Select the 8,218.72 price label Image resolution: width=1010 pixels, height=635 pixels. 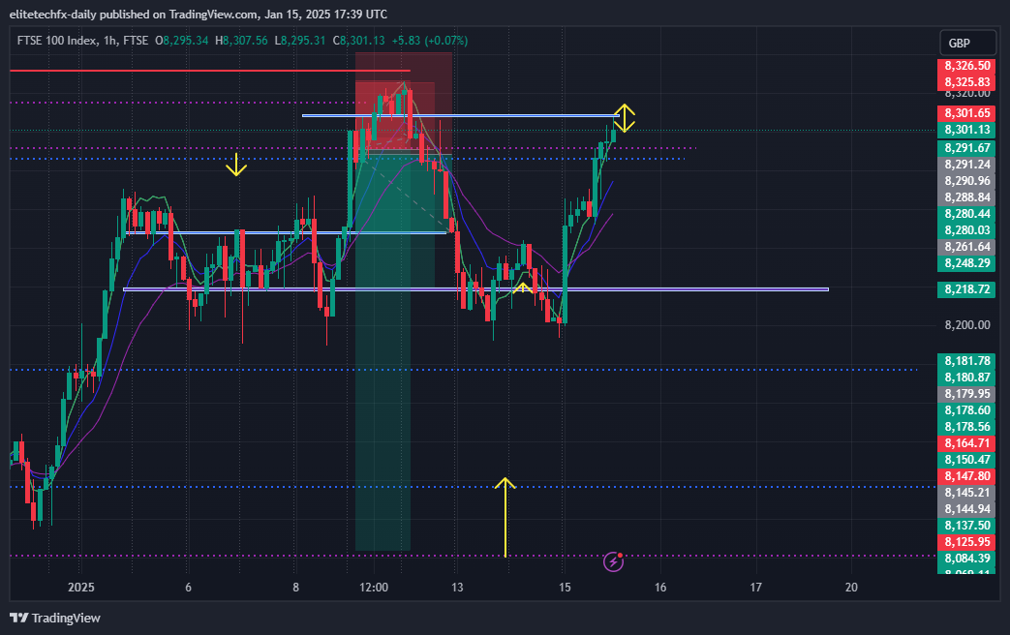click(966, 289)
